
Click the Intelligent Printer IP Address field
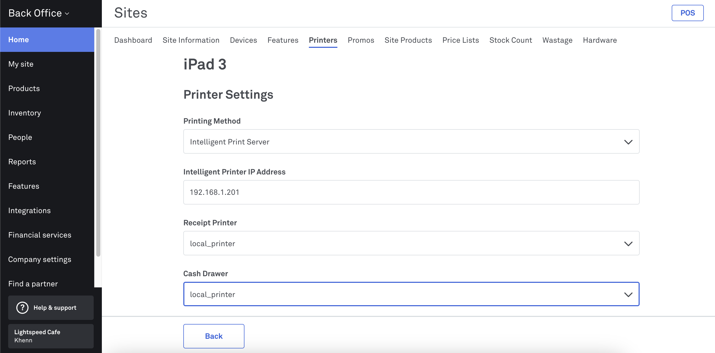[x=411, y=192]
